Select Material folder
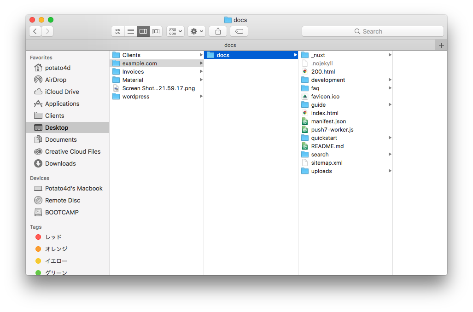The width and height of the screenshot is (473, 312). [x=157, y=80]
